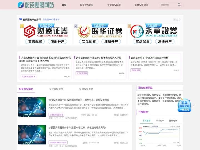Click rank 3 badge on 永華證券 card
Screen dimensions: 200x150
(x=129, y=26)
